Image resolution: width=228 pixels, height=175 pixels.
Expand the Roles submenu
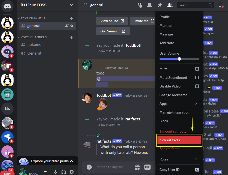point(179,159)
